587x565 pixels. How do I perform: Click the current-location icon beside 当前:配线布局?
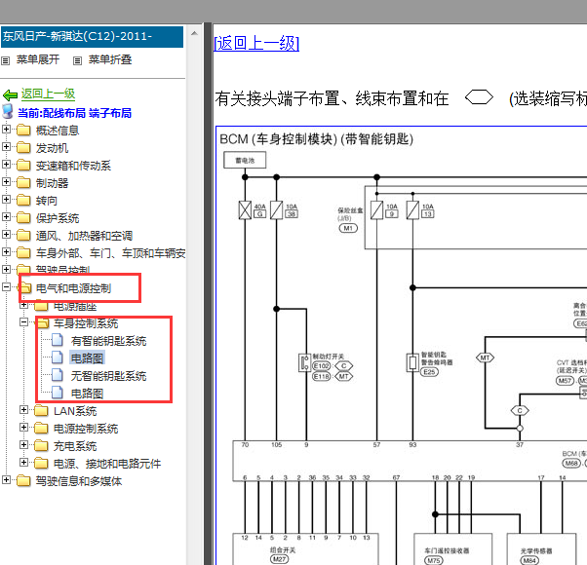point(8,112)
